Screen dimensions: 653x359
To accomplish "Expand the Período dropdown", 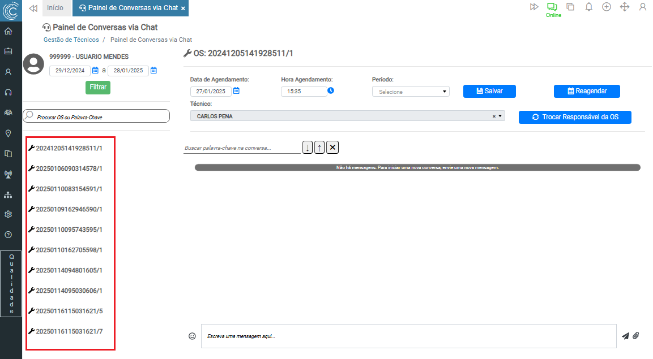I will [x=410, y=92].
